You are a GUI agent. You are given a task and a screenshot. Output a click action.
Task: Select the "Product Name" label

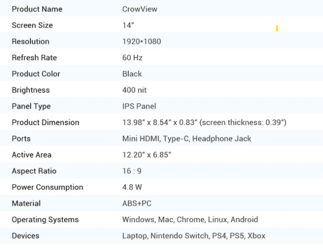(37, 9)
